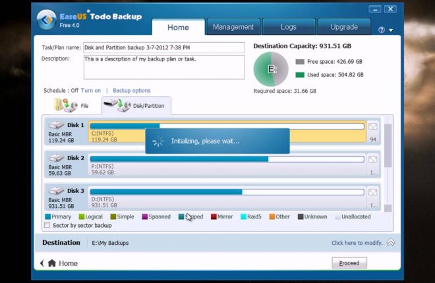The height and width of the screenshot is (283, 435).
Task: Click the help question mark icon
Action: [x=382, y=30]
